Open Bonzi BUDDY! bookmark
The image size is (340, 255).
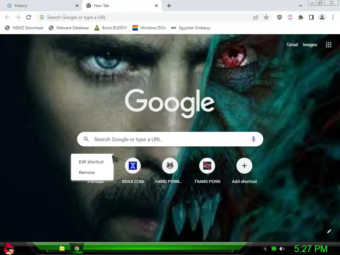[x=111, y=28]
